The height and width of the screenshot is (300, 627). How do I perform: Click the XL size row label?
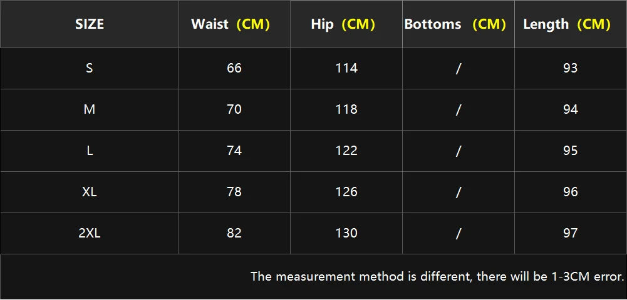tap(90, 192)
